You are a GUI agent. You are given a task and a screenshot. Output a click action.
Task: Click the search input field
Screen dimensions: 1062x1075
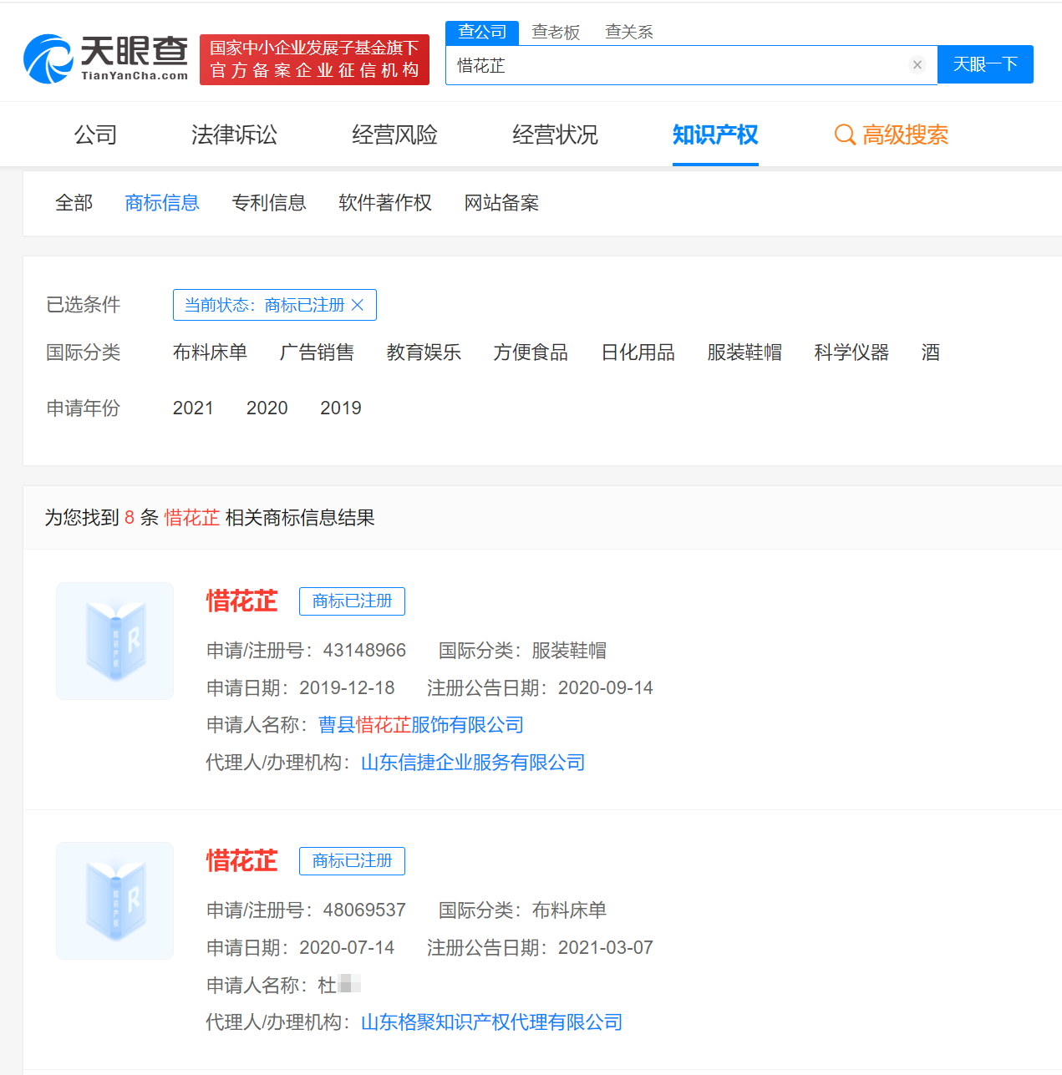677,65
